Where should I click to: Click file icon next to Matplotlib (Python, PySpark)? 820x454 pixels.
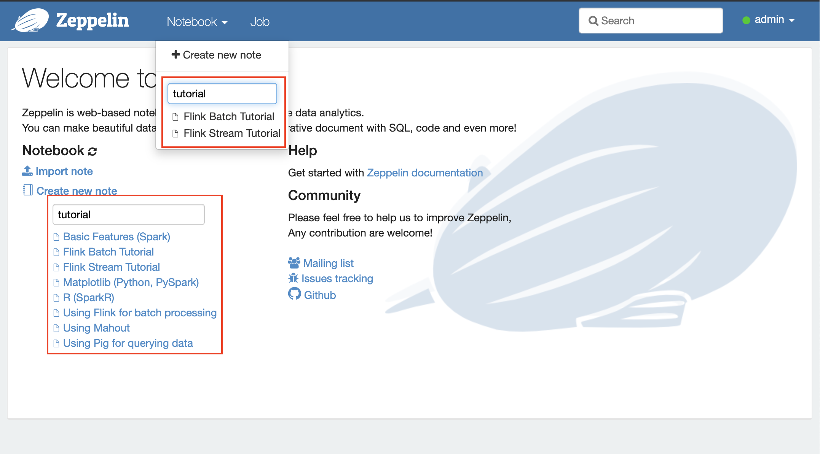click(x=56, y=283)
